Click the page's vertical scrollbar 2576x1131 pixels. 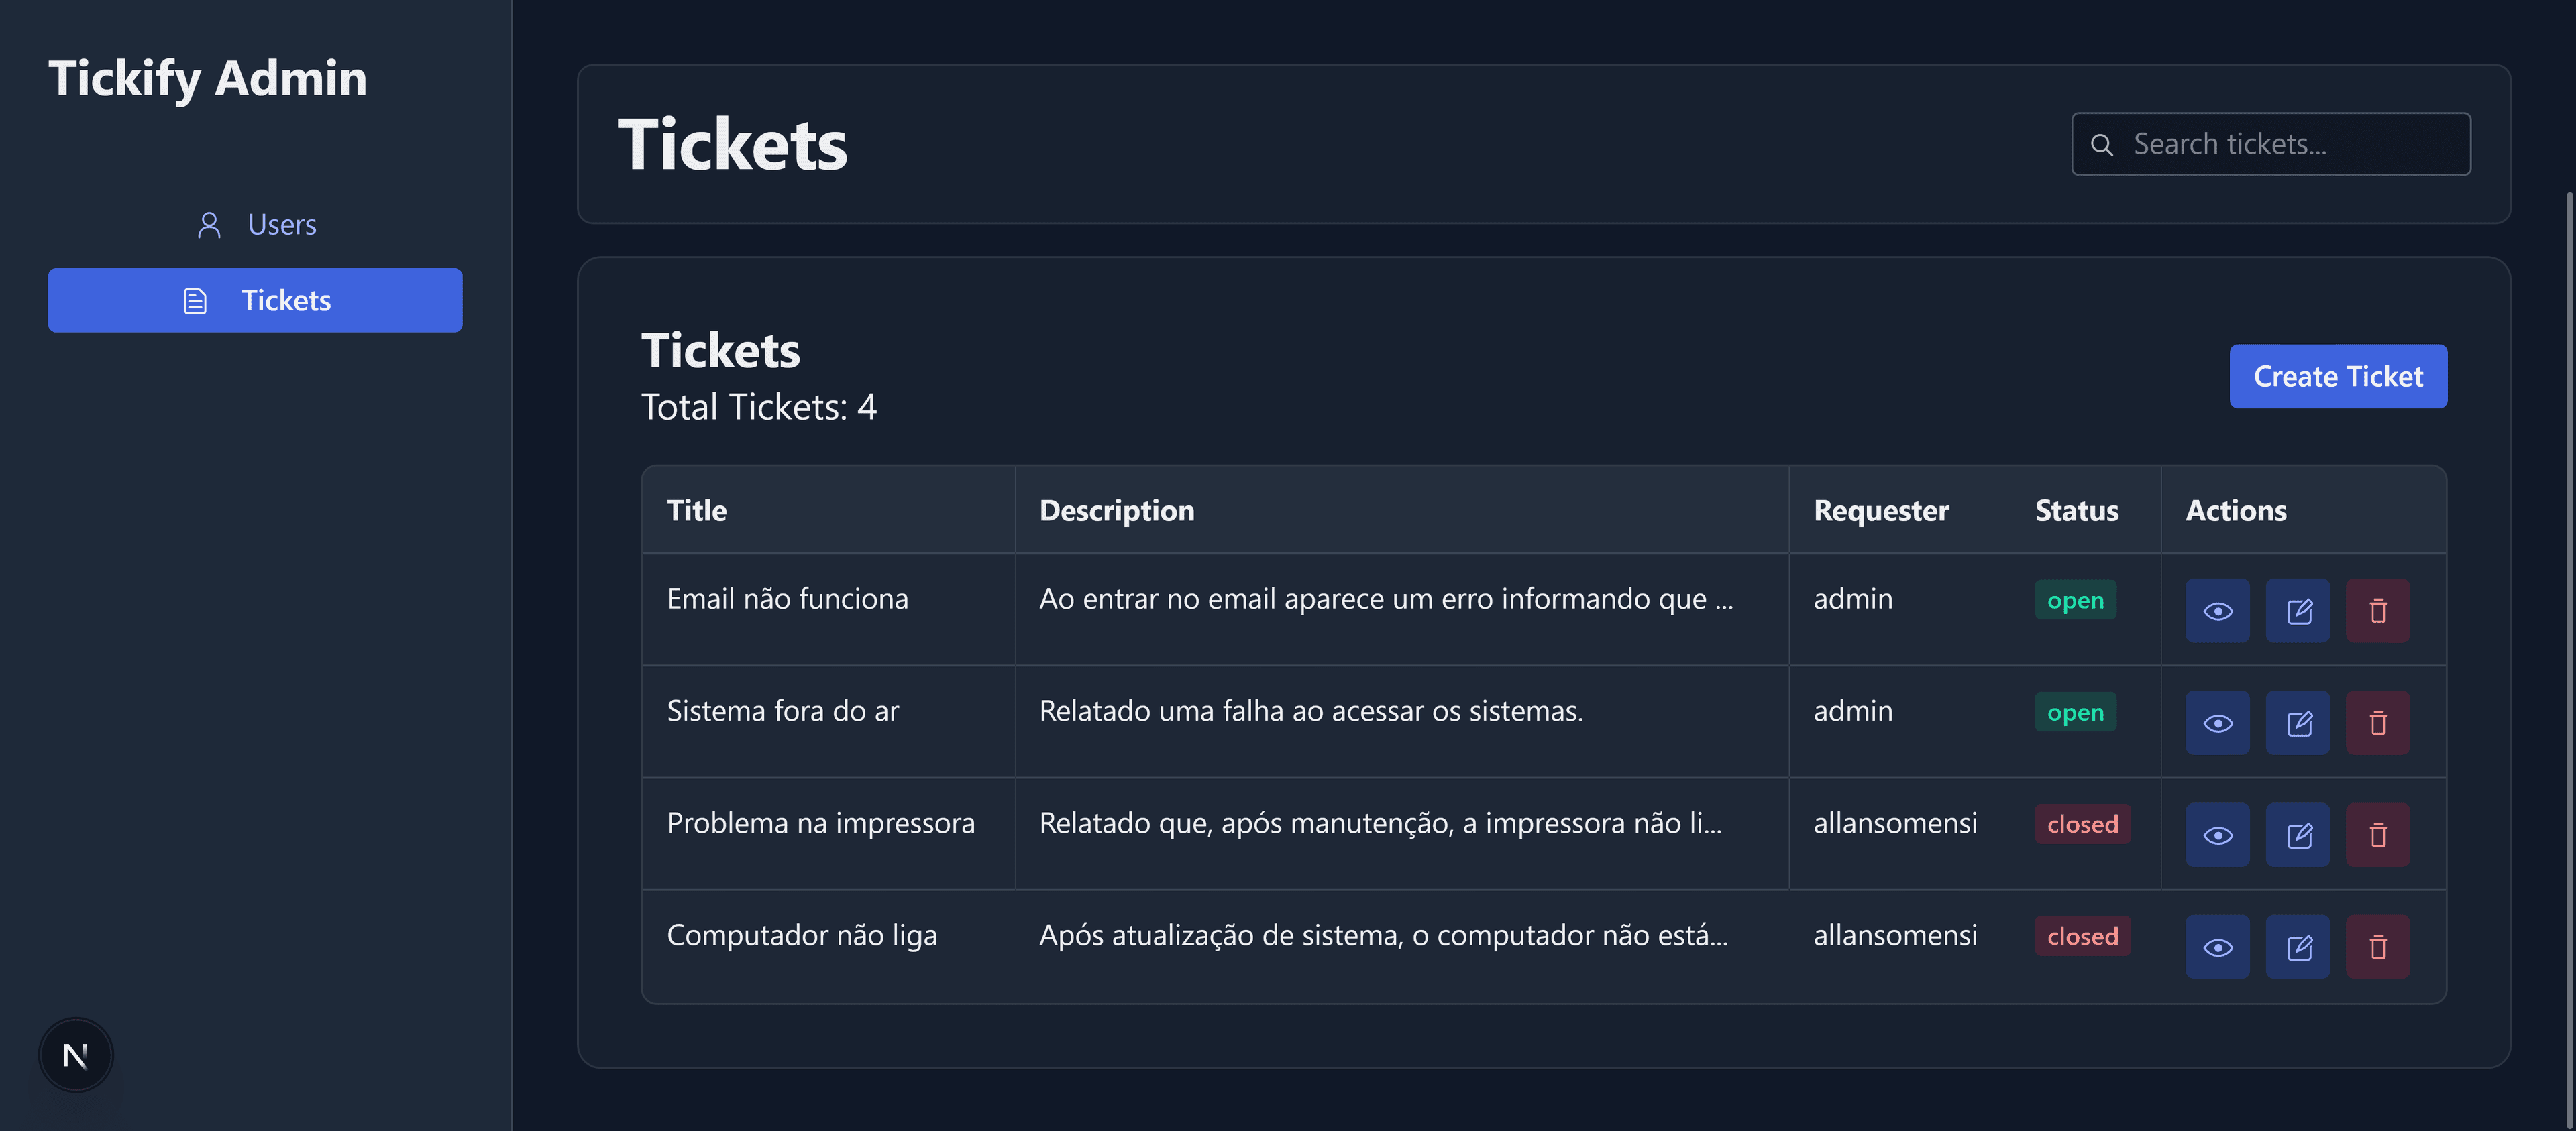coord(2570,599)
